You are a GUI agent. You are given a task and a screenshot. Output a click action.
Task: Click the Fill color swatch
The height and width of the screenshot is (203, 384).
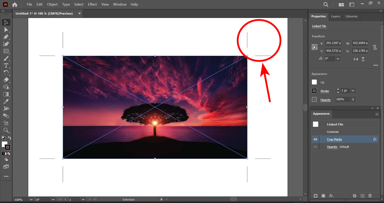[314, 82]
